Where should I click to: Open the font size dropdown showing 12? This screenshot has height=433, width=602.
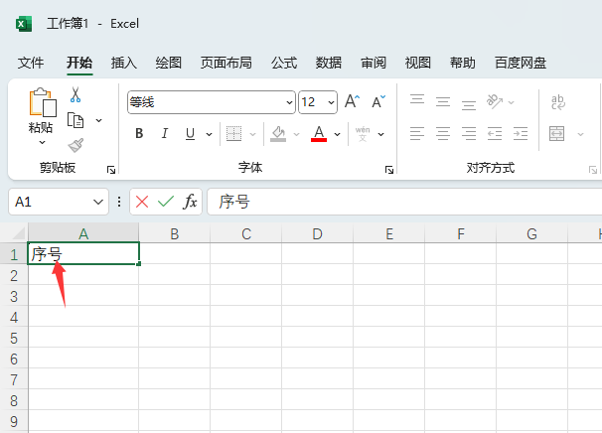click(331, 102)
